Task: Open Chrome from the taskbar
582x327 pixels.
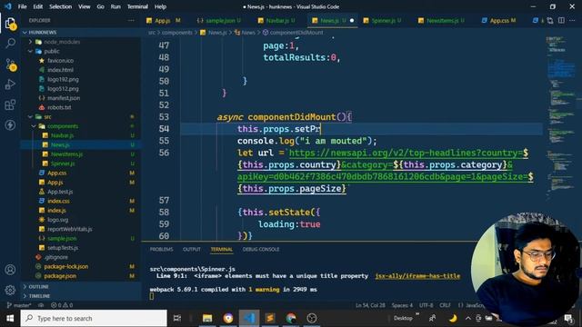Action: (x=291, y=318)
